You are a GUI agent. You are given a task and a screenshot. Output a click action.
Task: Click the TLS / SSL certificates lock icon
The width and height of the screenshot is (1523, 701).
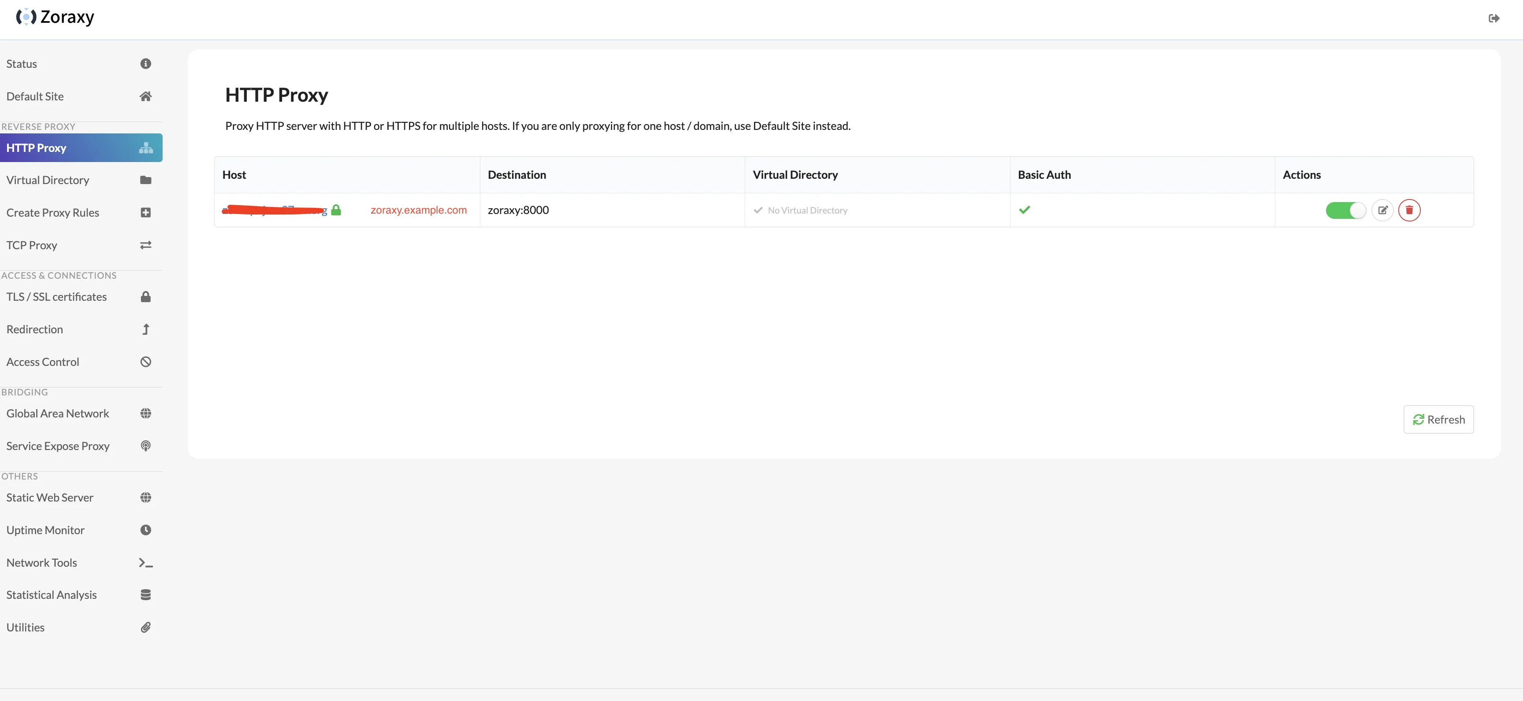[145, 296]
